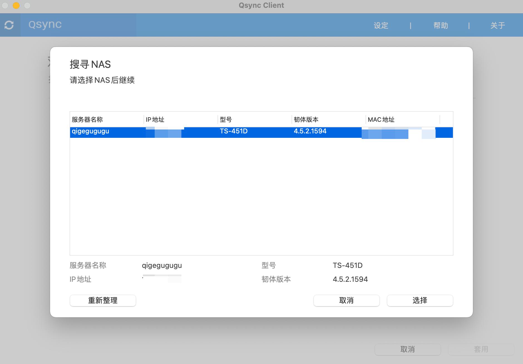Viewport: 523px width, 364px height.
Task: Sort by MAC 地址 column header
Action: tap(403, 119)
